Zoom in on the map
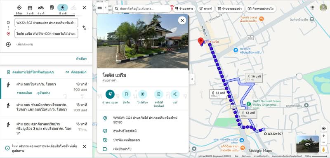Image resolution: width=330 pixels, height=158 pixels. tap(323, 136)
